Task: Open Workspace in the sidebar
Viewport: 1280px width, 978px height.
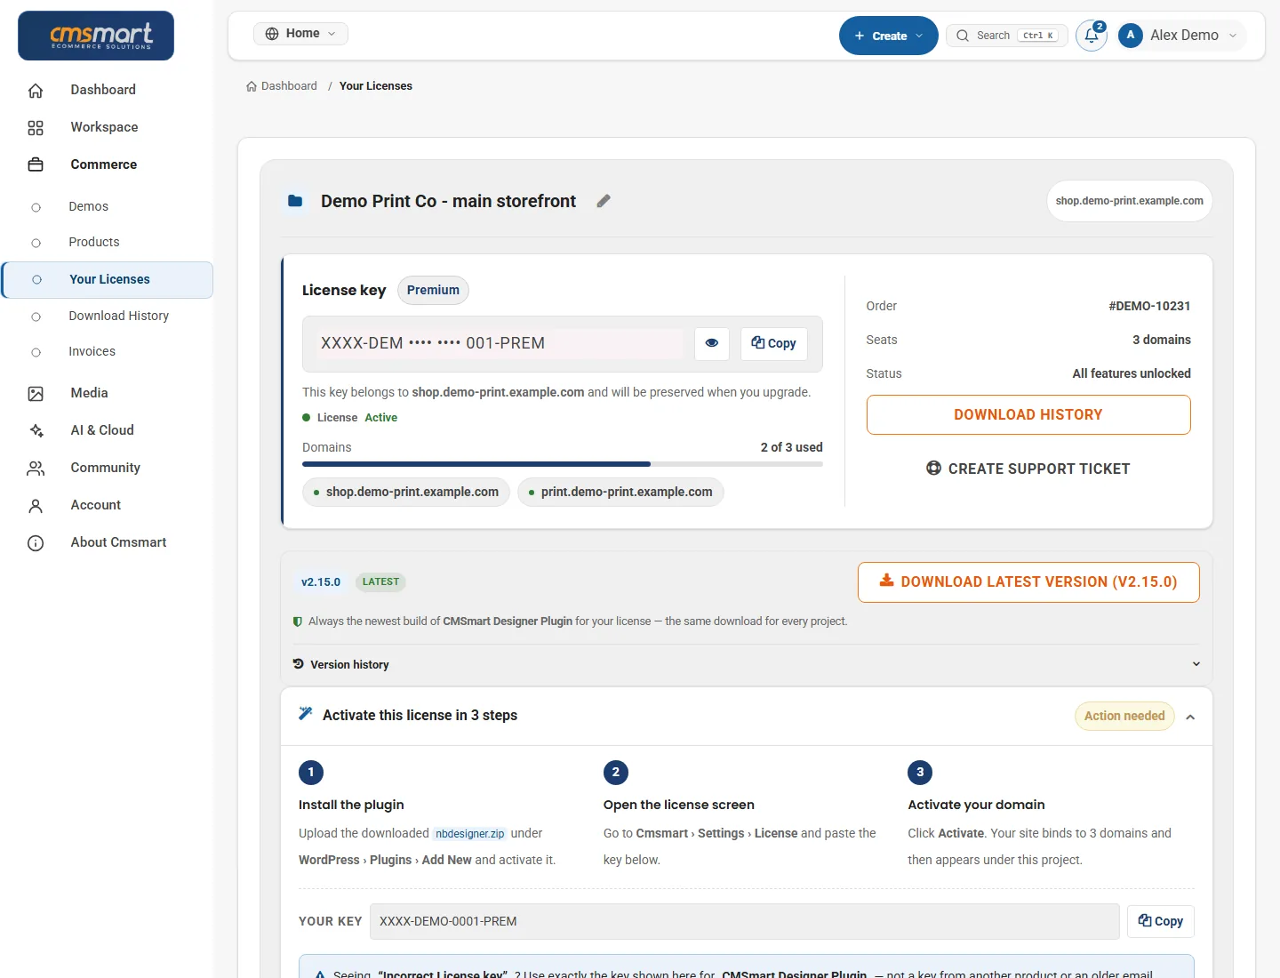Action: (104, 127)
